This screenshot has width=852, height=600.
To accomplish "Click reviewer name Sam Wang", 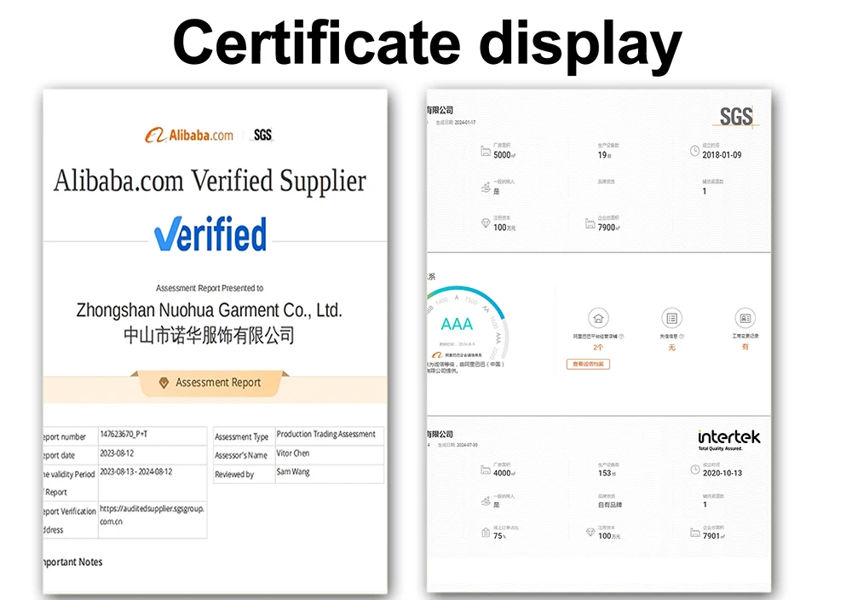I will 293,472.
